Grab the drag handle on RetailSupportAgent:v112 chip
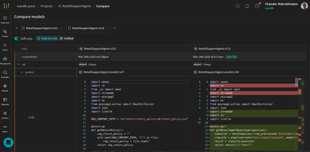 (x=23, y=28)
